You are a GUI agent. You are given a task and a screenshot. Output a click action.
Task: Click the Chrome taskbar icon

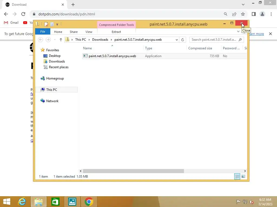[89, 202]
